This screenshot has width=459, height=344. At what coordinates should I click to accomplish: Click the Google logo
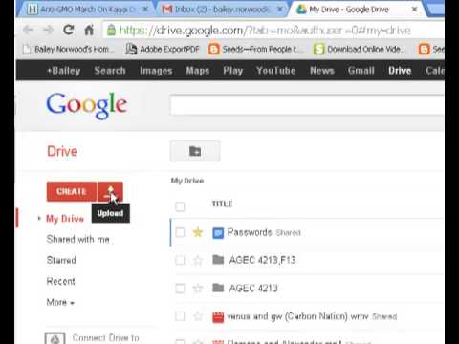point(87,105)
